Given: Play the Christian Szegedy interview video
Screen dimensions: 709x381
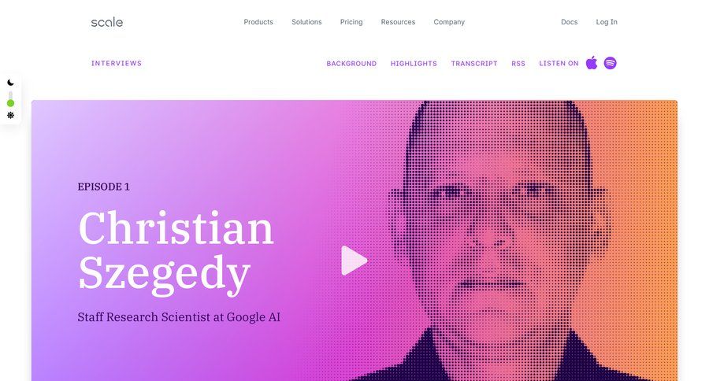Looking at the screenshot, I should click(354, 261).
